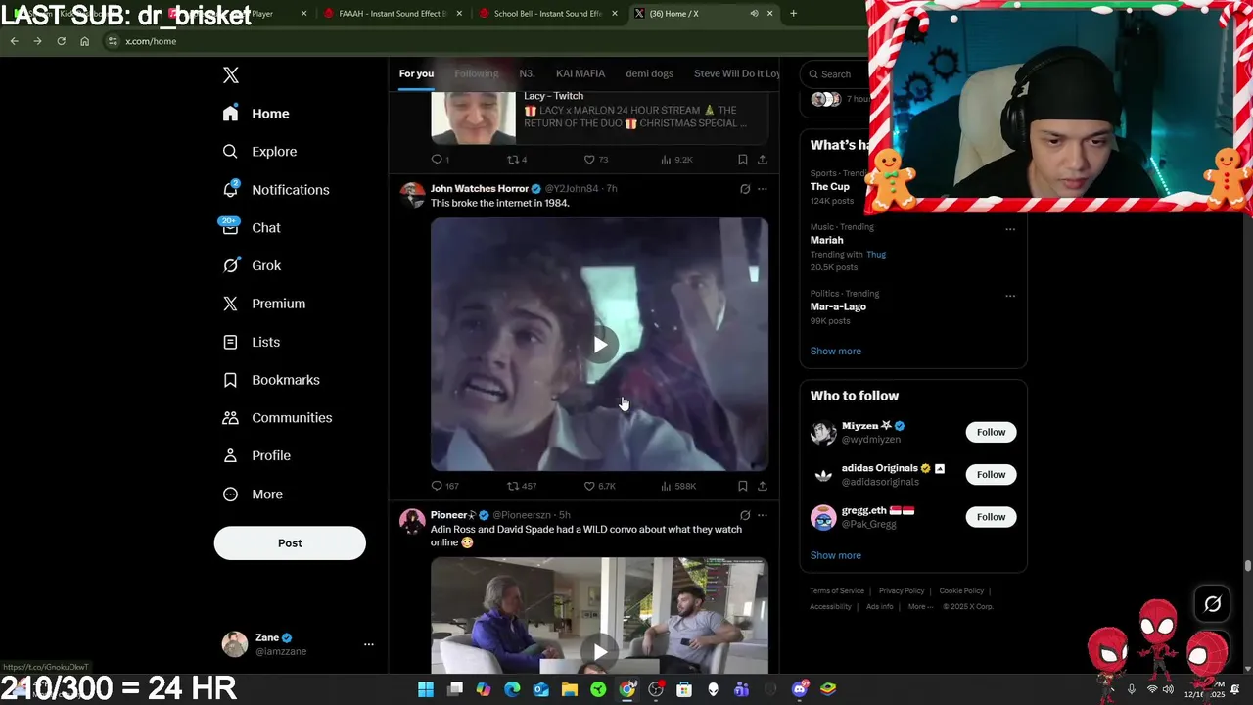1253x705 pixels.
Task: Share the Lacy Twitch post
Action: pos(763,160)
